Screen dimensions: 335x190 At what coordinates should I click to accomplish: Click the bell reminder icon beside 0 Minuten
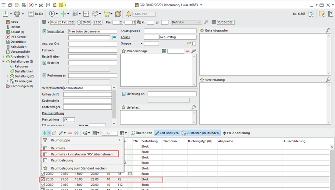click(x=128, y=14)
